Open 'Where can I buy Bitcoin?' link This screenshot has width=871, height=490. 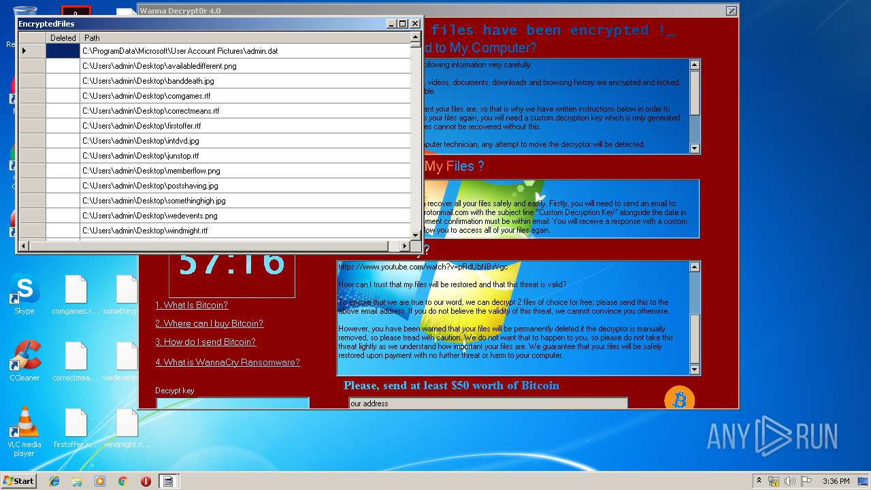tap(209, 323)
